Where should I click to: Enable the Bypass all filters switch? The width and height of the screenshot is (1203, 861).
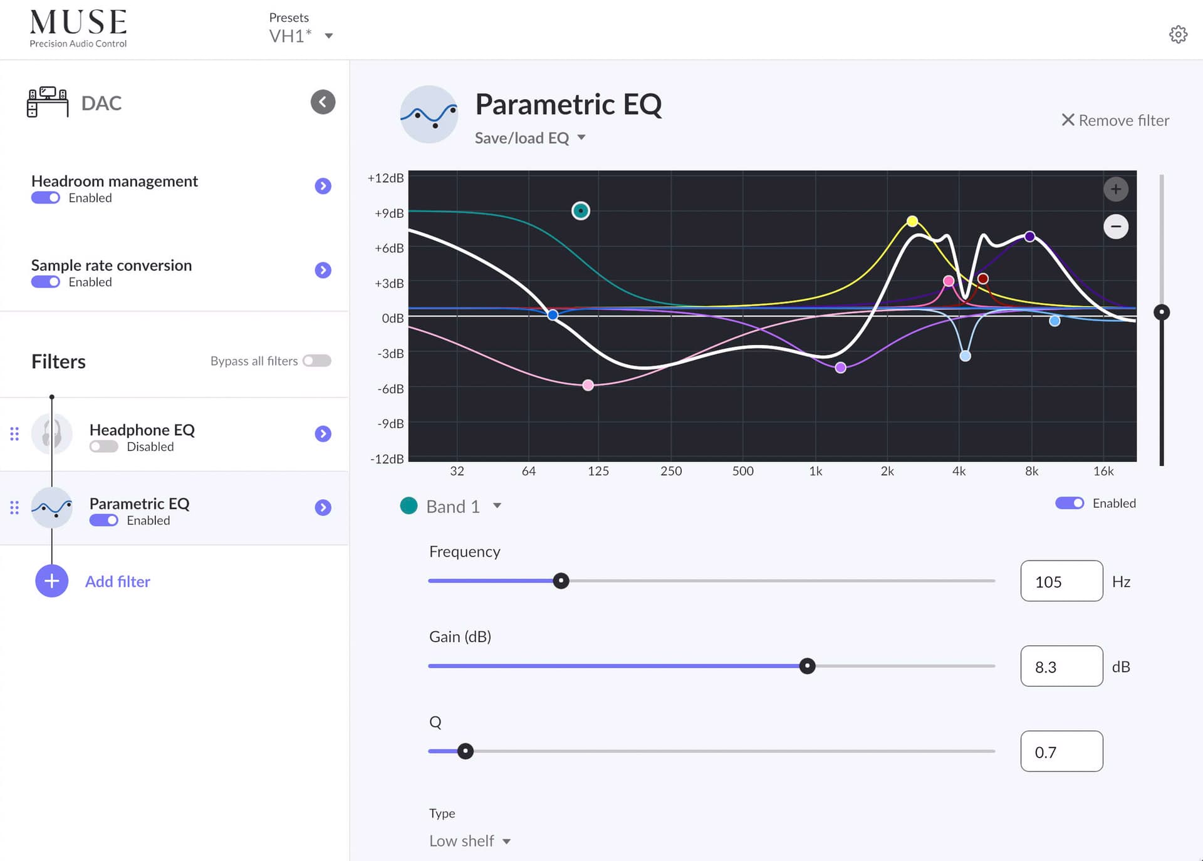317,361
